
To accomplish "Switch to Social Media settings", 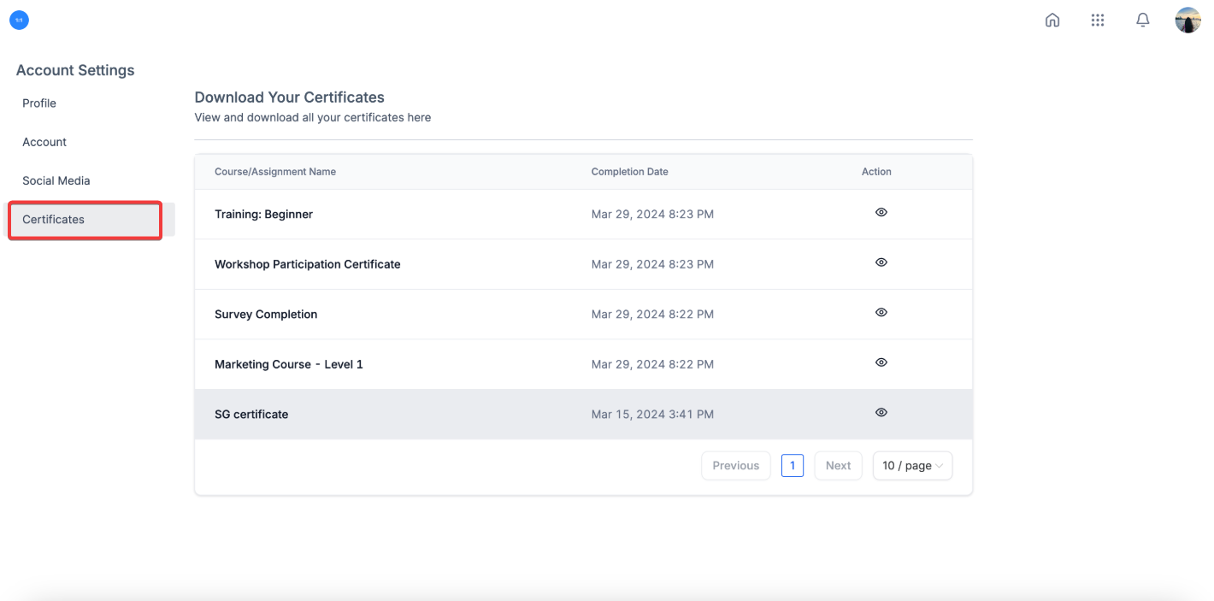I will (x=56, y=180).
